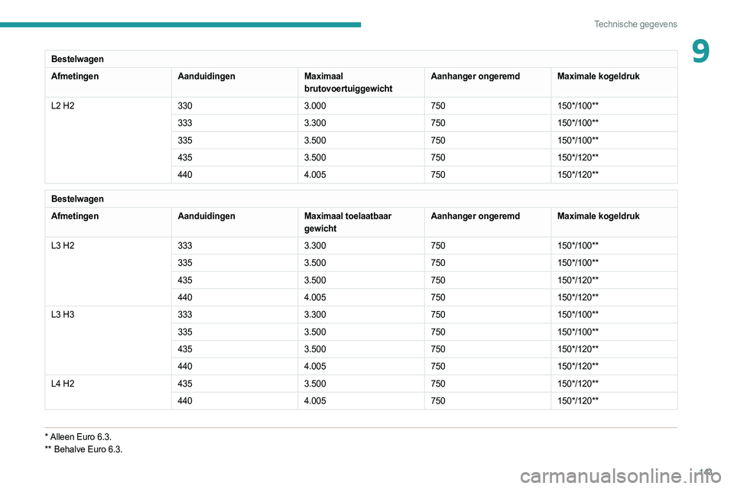The width and height of the screenshot is (734, 489).
Task: Select '3.300' in the L3 H3 group
Action: pyautogui.click(x=315, y=315)
